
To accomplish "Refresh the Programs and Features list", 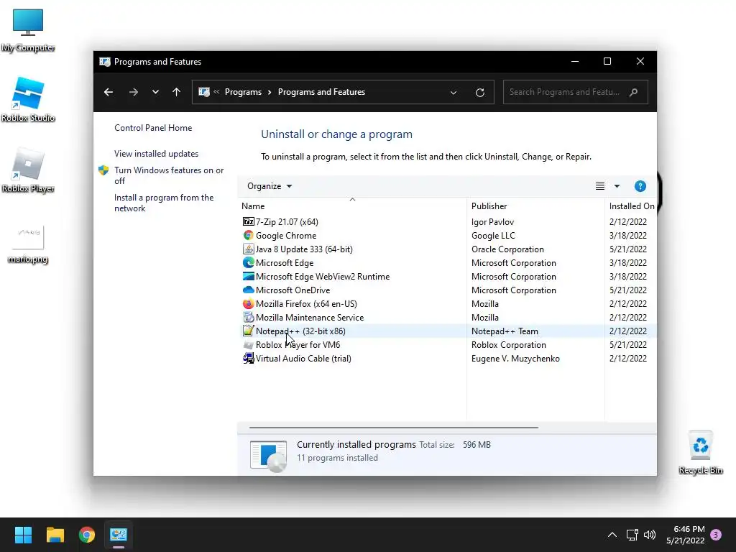I will (x=479, y=93).
